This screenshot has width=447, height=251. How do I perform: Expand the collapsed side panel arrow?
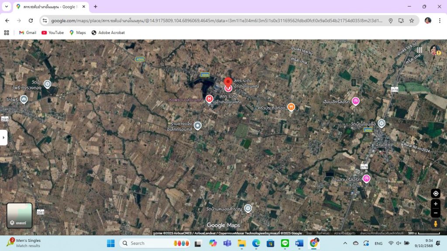pyautogui.click(x=3, y=137)
